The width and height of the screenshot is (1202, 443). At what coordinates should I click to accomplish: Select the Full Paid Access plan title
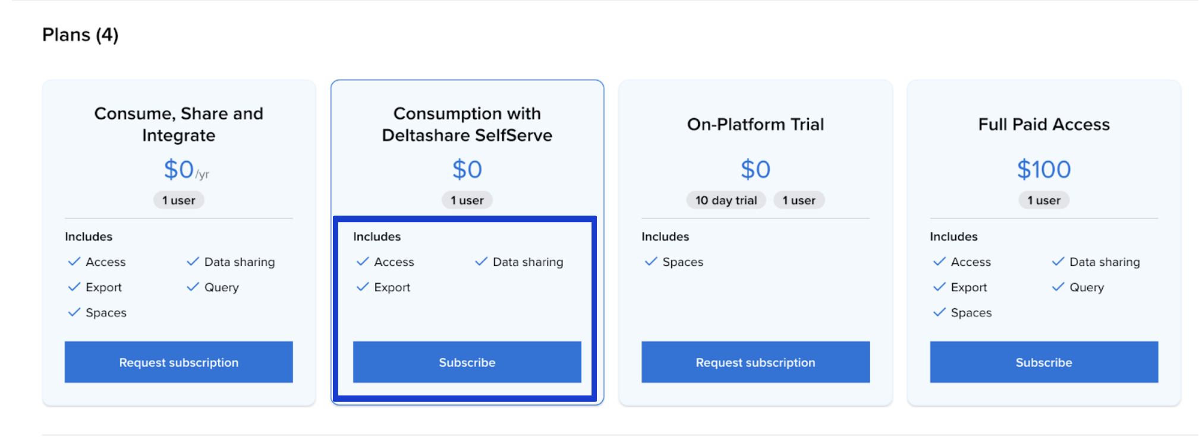tap(1043, 125)
